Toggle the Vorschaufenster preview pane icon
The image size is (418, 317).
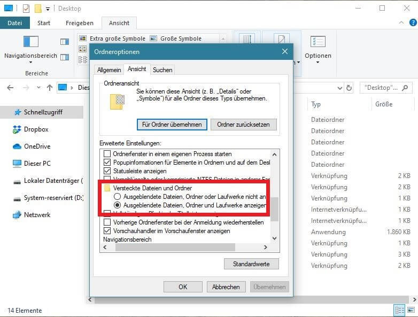point(65,42)
